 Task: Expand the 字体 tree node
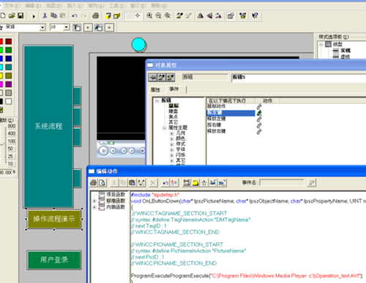(x=172, y=150)
